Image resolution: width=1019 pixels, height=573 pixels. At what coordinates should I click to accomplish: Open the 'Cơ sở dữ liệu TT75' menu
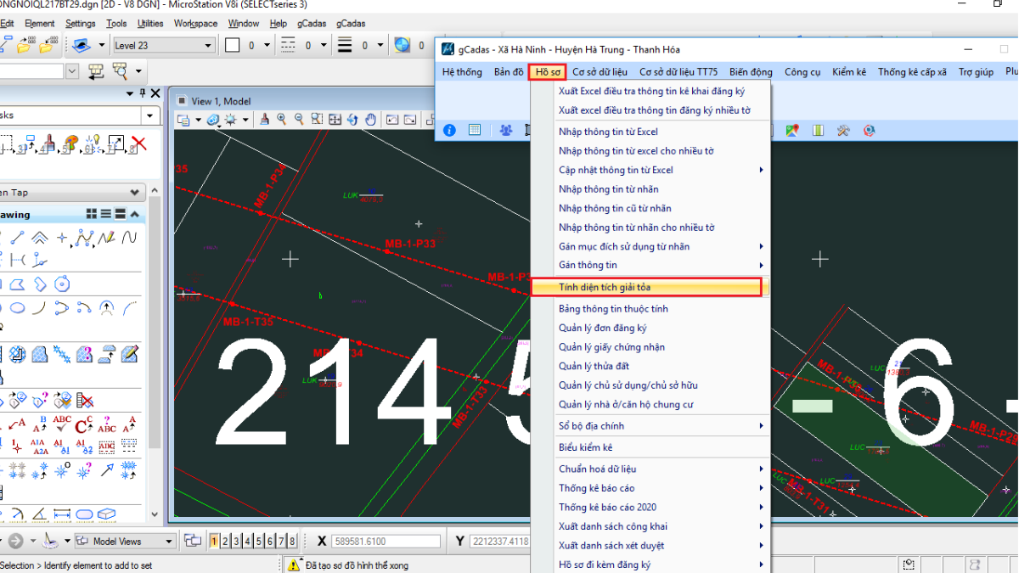pos(678,72)
